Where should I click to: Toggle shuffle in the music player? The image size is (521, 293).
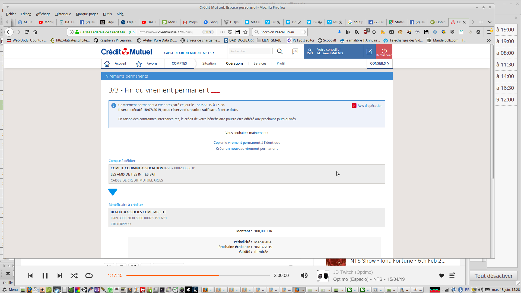[x=74, y=276]
